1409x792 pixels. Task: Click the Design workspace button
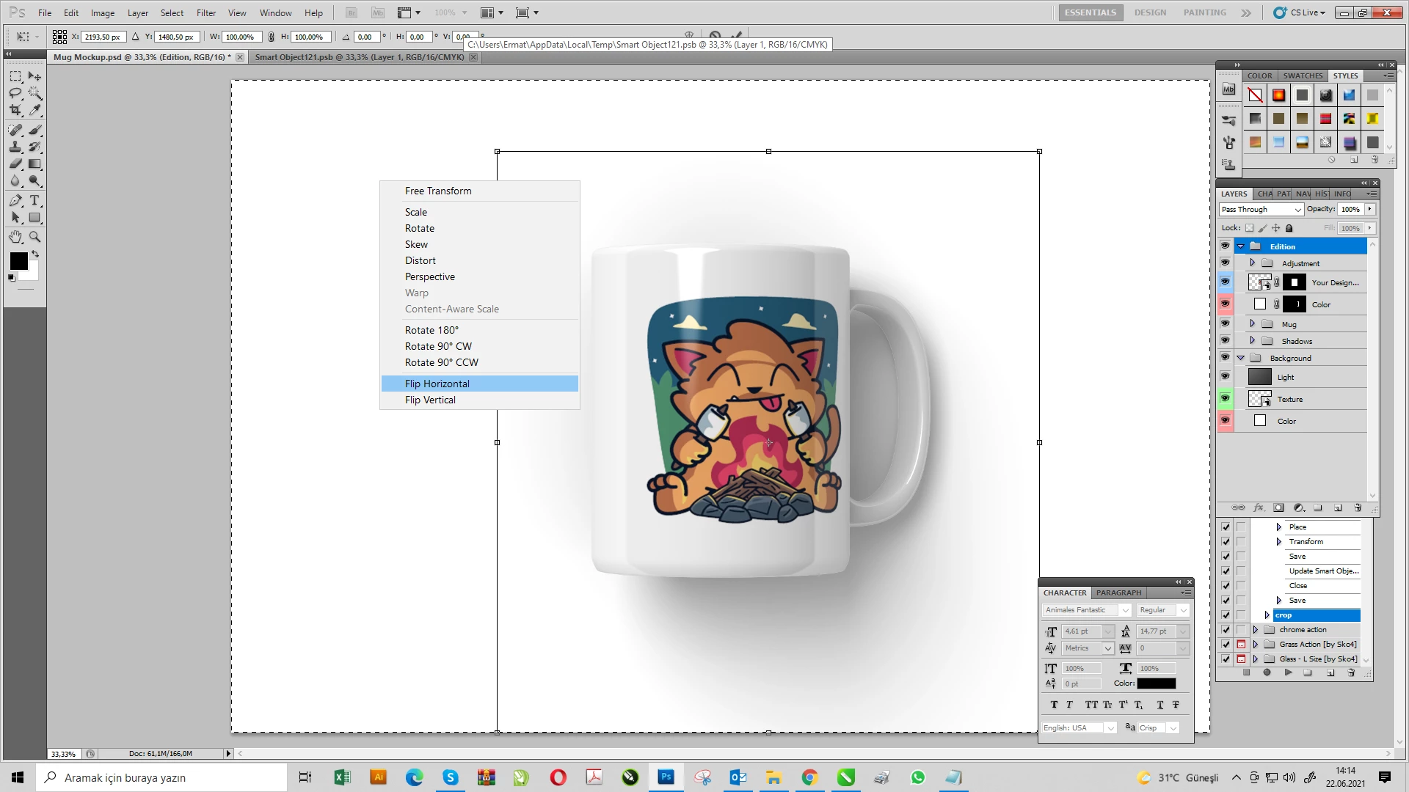pos(1150,12)
